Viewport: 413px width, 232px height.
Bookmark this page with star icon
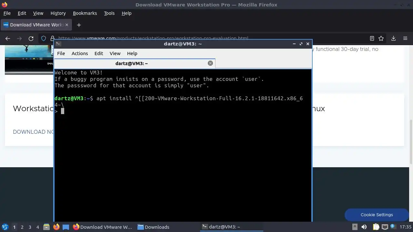coord(381,38)
